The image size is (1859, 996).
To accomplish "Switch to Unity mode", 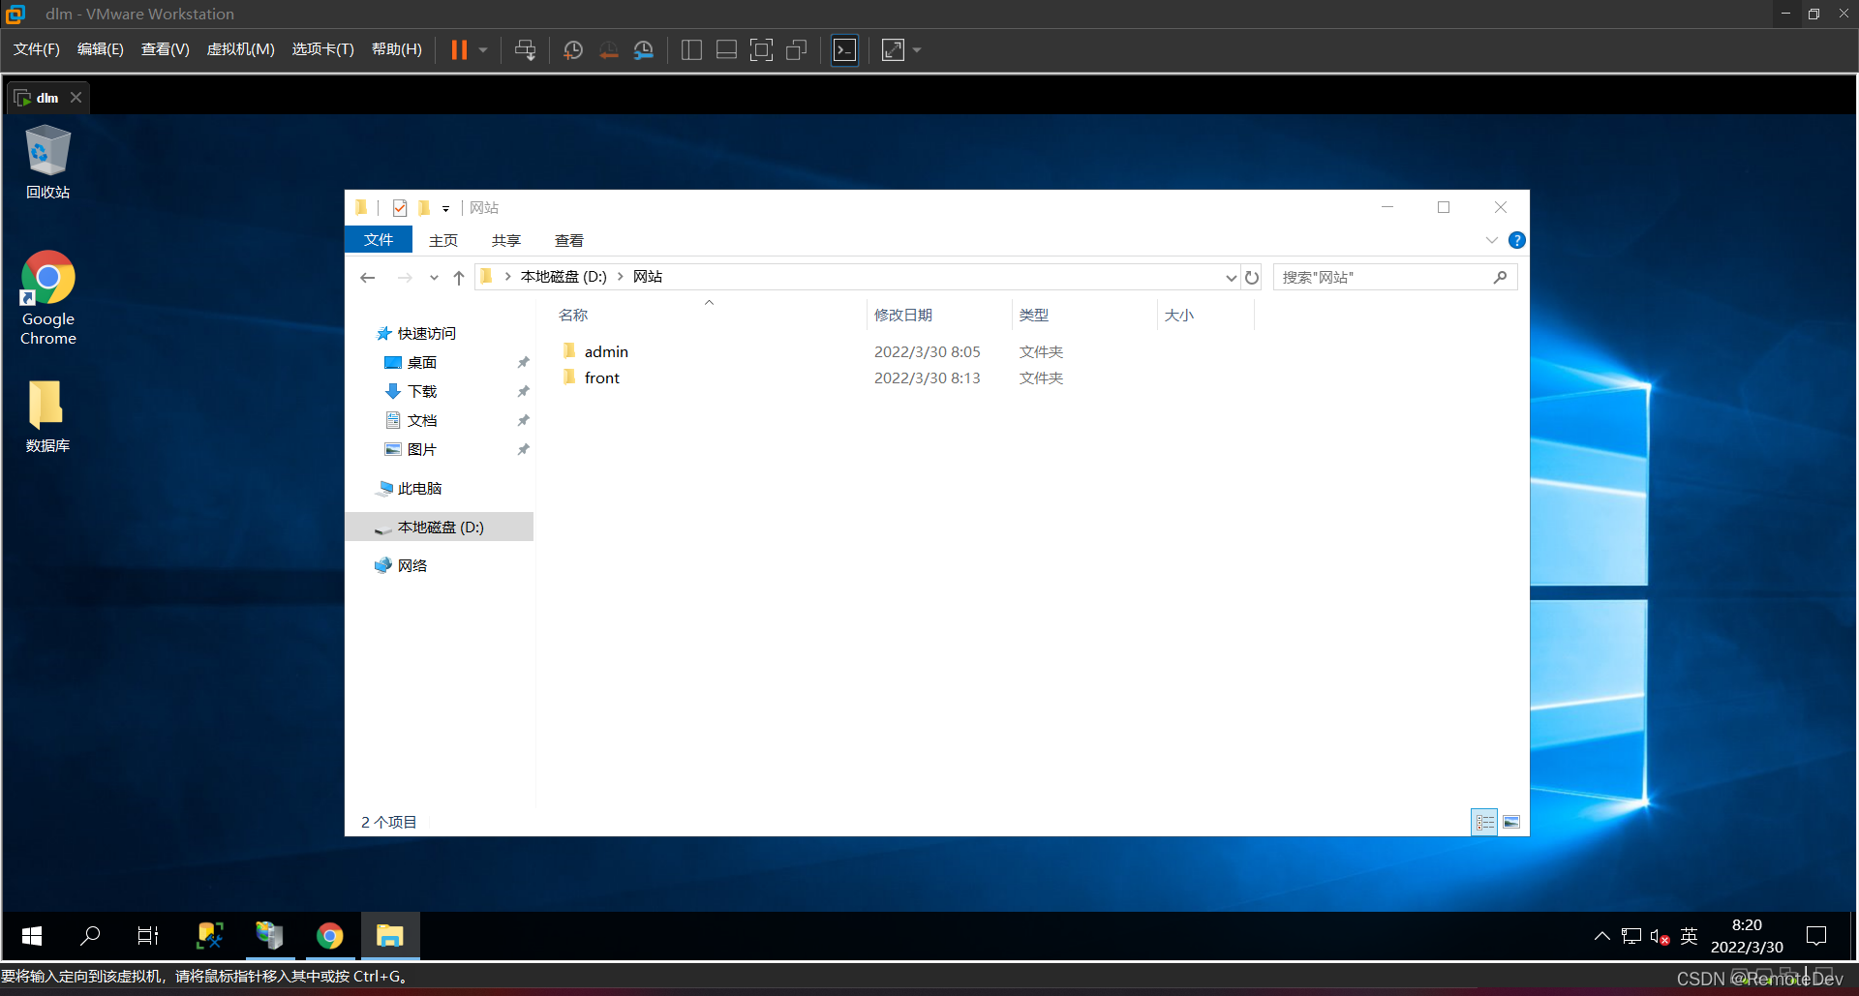I will (x=796, y=50).
